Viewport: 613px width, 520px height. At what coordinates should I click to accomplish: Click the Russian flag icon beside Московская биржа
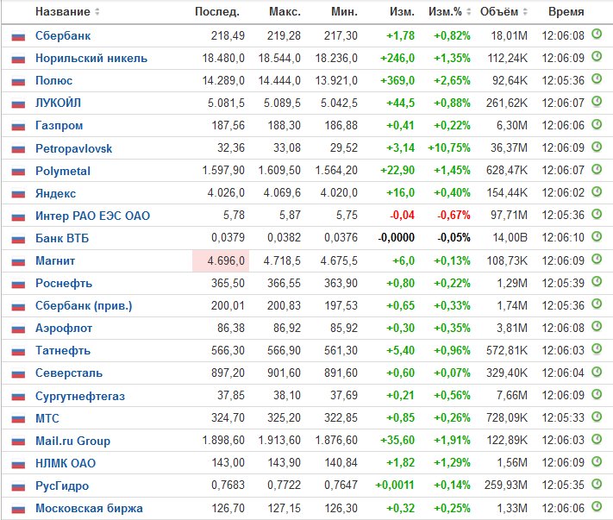(x=18, y=509)
